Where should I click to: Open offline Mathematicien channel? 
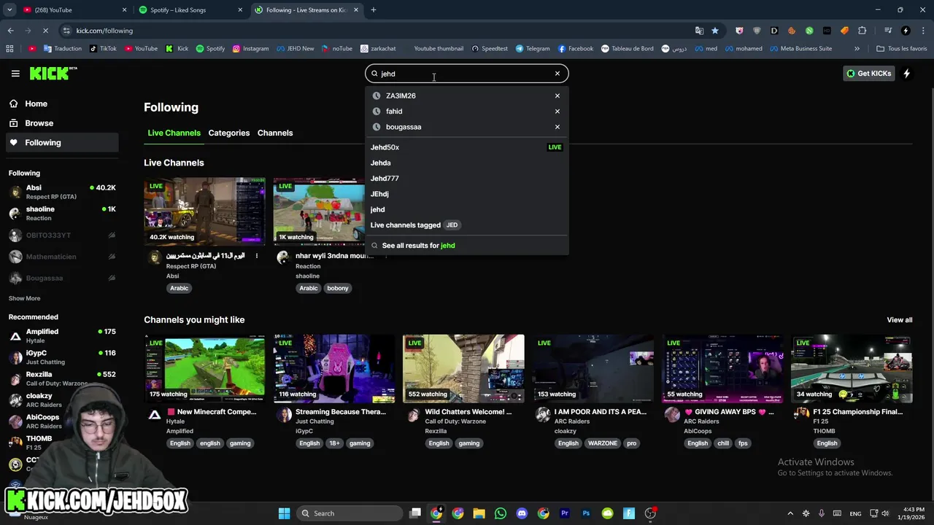[62, 257]
